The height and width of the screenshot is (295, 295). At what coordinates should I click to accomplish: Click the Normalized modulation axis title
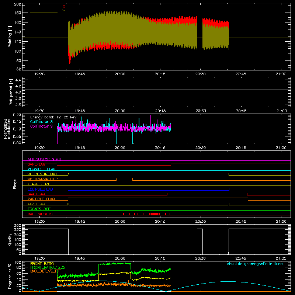7,129
